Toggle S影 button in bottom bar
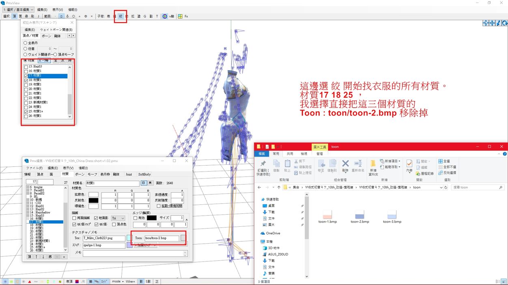Image resolution: width=508 pixels, height=285 pixels. pos(148,281)
